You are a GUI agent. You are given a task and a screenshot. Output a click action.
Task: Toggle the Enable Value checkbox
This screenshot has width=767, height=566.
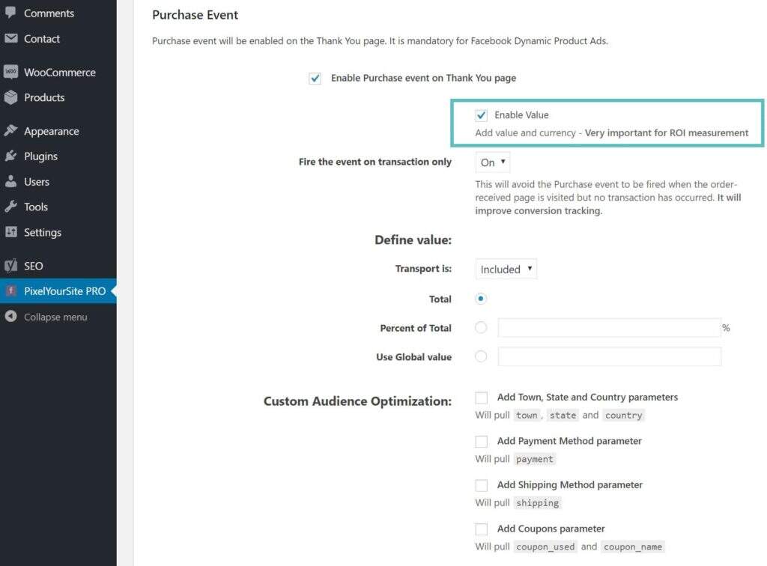[482, 115]
